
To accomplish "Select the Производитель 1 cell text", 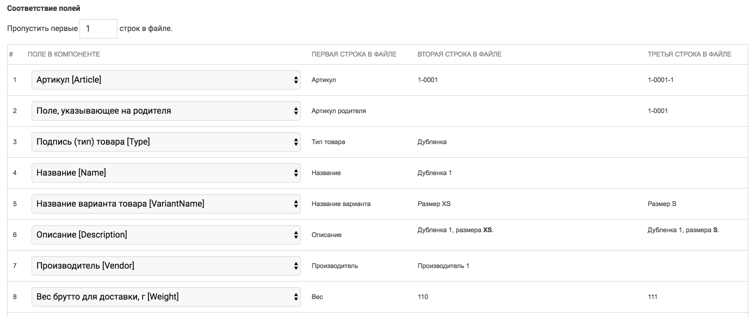I will pos(443,266).
